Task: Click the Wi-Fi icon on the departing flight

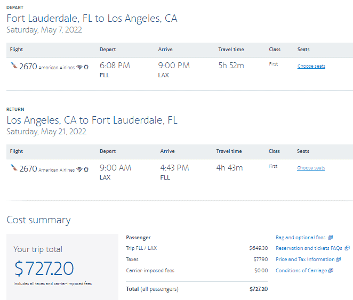Action: tap(79, 67)
